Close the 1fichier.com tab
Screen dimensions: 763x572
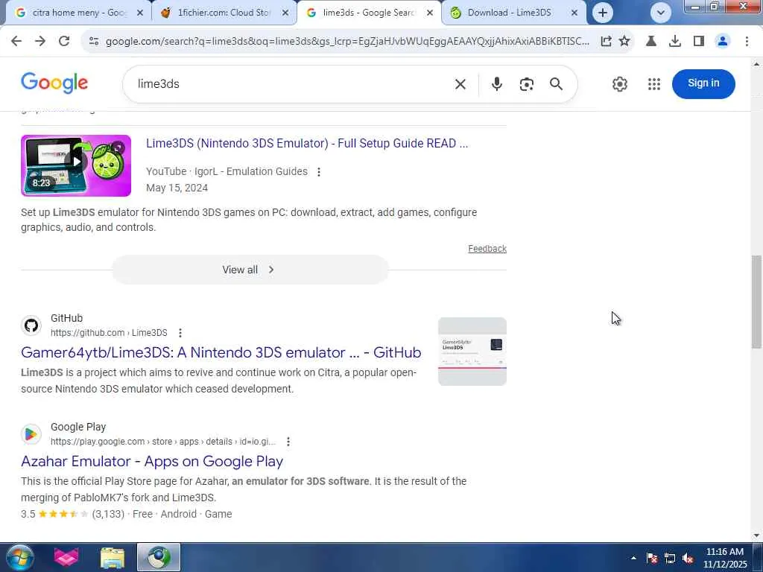[285, 13]
